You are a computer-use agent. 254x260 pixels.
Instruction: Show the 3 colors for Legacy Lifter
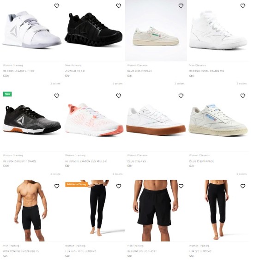pos(55,84)
